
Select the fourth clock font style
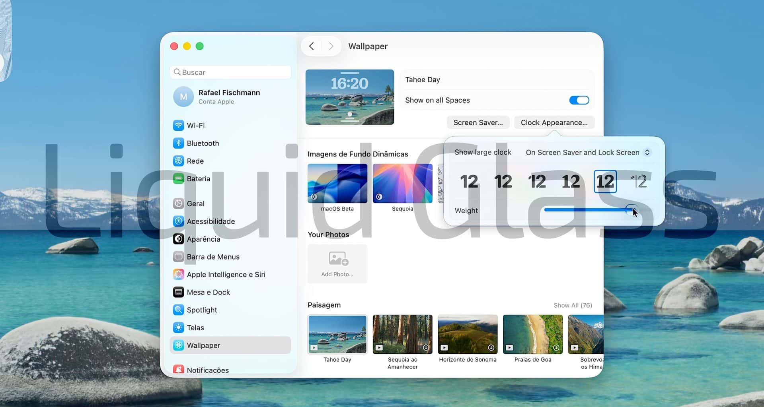tap(571, 182)
